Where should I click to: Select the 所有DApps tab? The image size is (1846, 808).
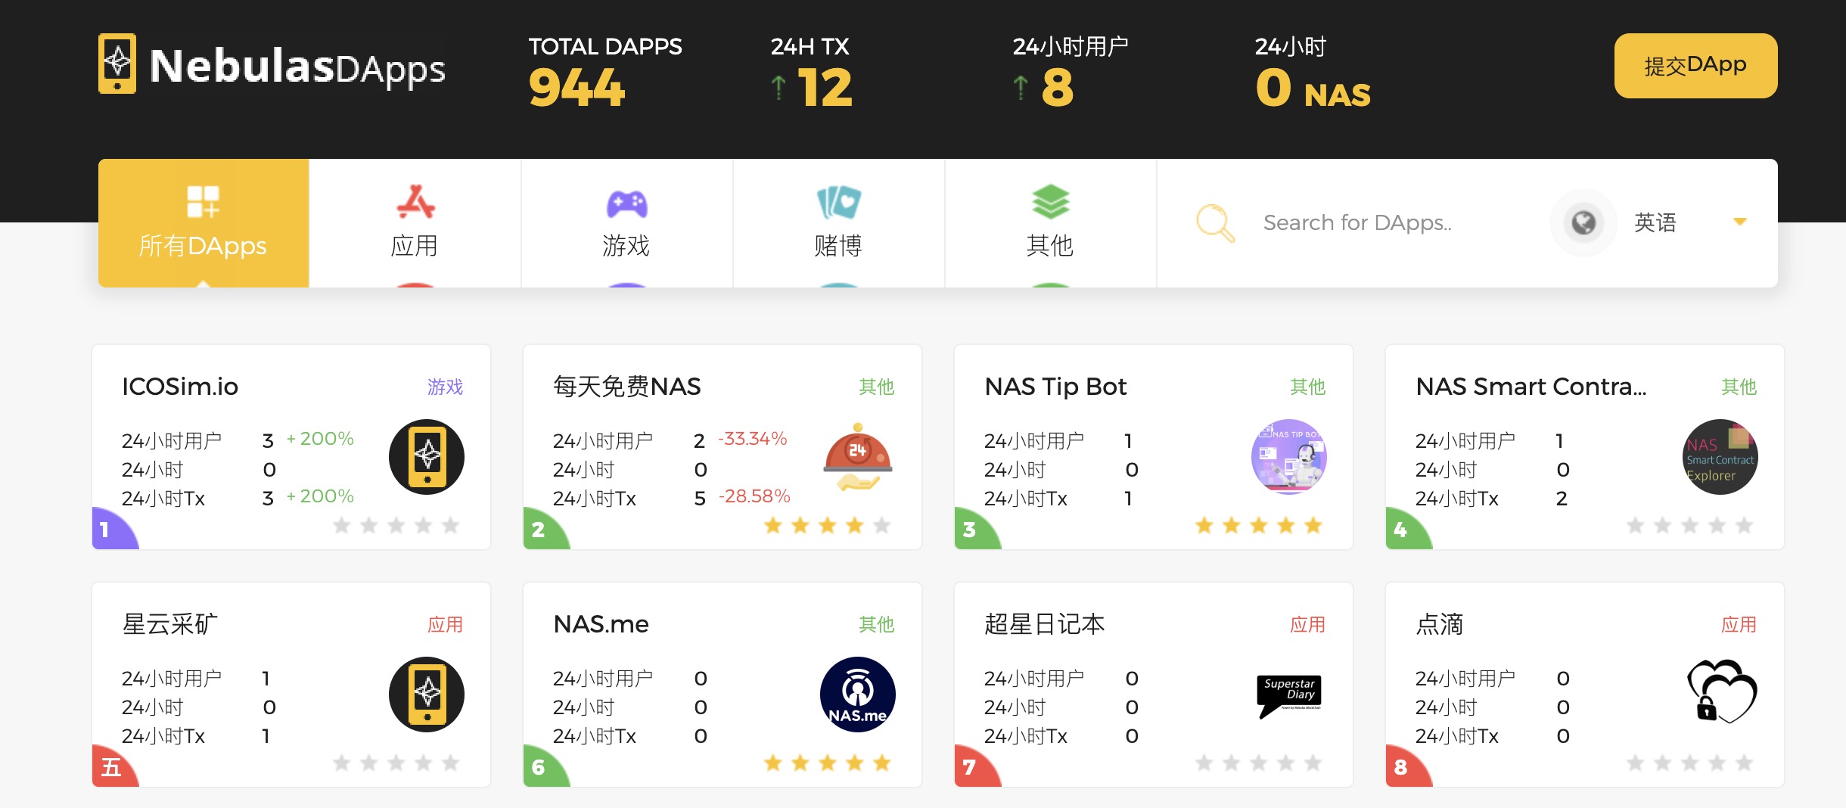(204, 223)
